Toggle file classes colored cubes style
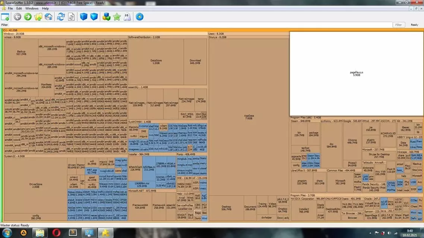424x238 pixels. coord(106,17)
